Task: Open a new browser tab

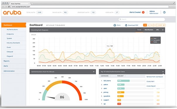Action: (32, 4)
